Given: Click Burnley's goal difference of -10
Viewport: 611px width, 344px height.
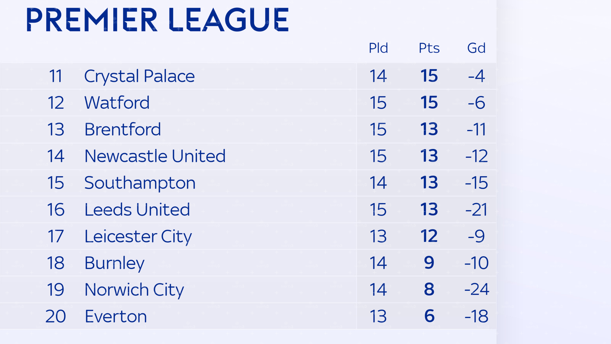Looking at the screenshot, I should pos(476,263).
